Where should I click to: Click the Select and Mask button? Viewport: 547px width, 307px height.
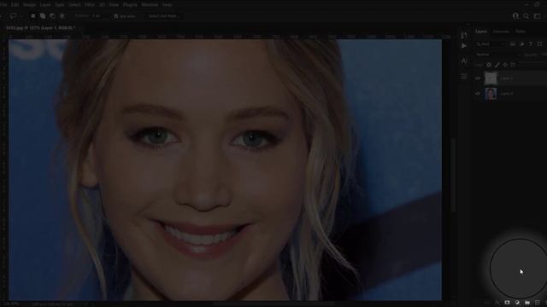[x=163, y=16]
